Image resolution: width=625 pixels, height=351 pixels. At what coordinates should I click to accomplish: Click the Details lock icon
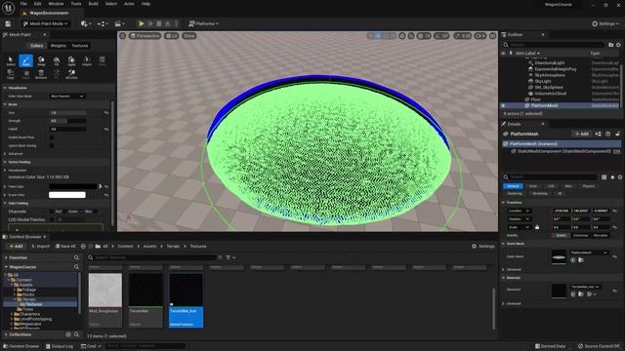(617, 135)
